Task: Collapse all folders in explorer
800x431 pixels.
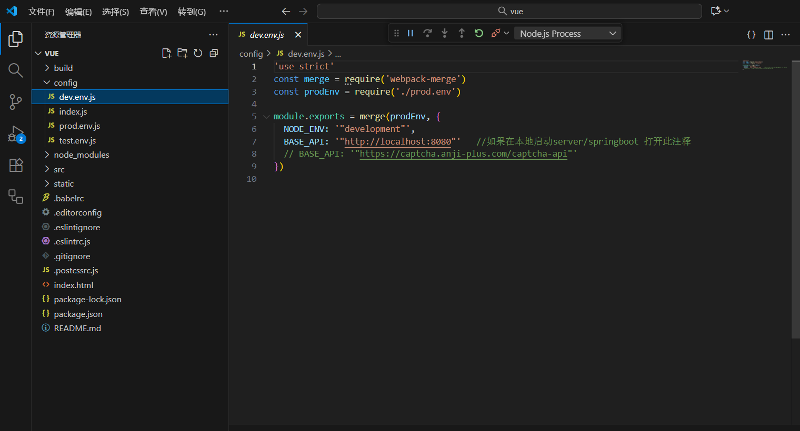Action: (214, 53)
